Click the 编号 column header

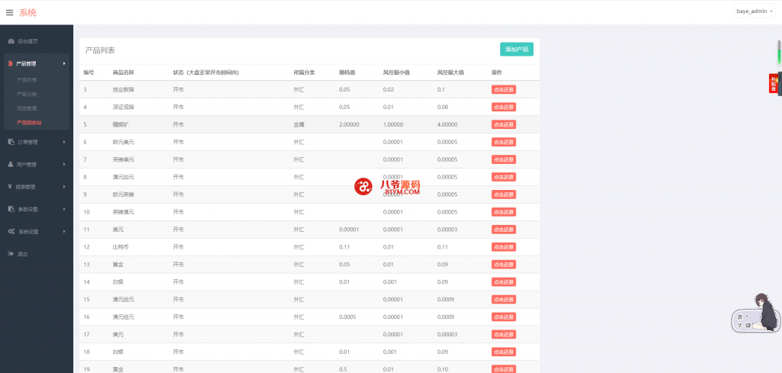point(89,72)
